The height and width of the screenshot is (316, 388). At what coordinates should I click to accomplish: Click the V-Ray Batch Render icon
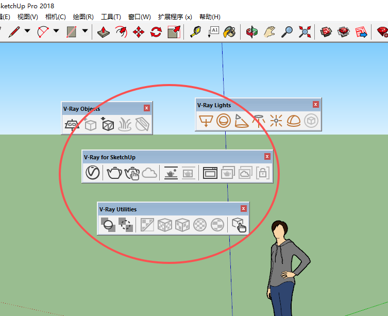tap(228, 173)
